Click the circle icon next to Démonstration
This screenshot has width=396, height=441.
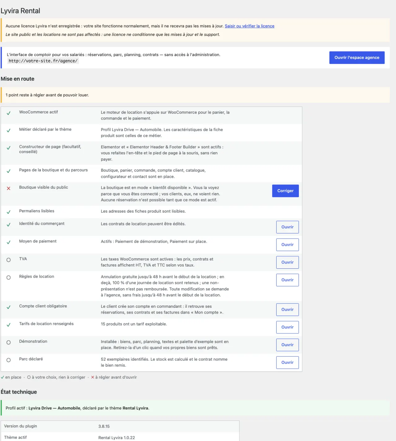click(9, 342)
